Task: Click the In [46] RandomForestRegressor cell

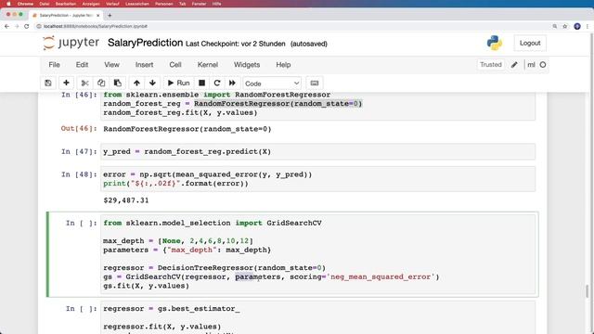Action: pyautogui.click(x=318, y=106)
